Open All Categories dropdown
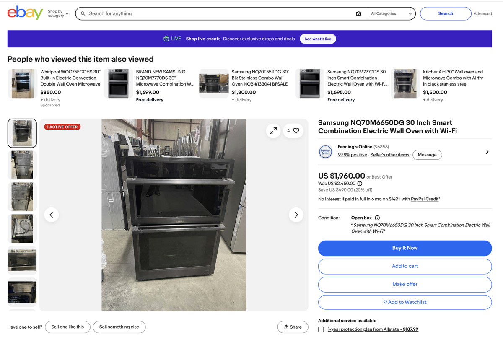The width and height of the screenshot is (503, 337). click(x=391, y=14)
